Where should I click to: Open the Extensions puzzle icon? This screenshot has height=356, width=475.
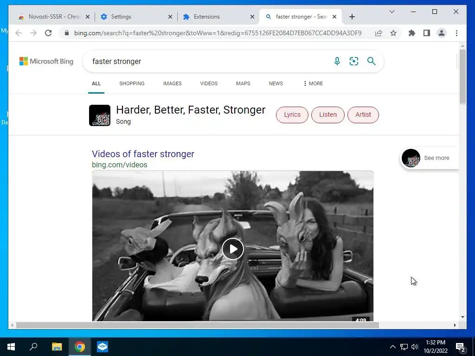coord(412,33)
